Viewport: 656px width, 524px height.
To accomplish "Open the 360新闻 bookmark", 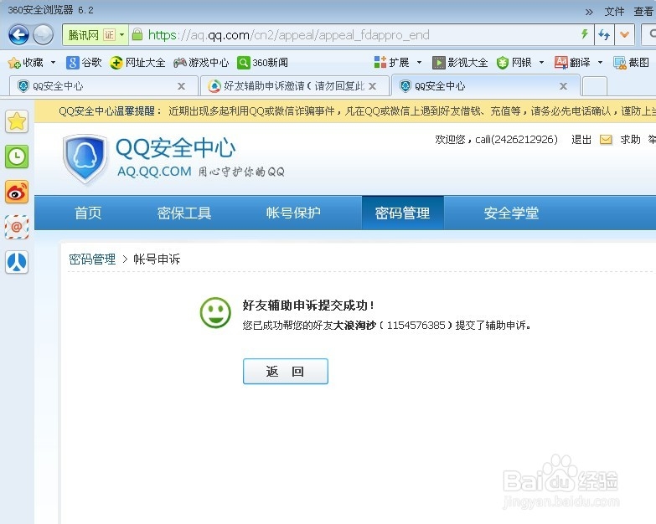I will point(262,63).
